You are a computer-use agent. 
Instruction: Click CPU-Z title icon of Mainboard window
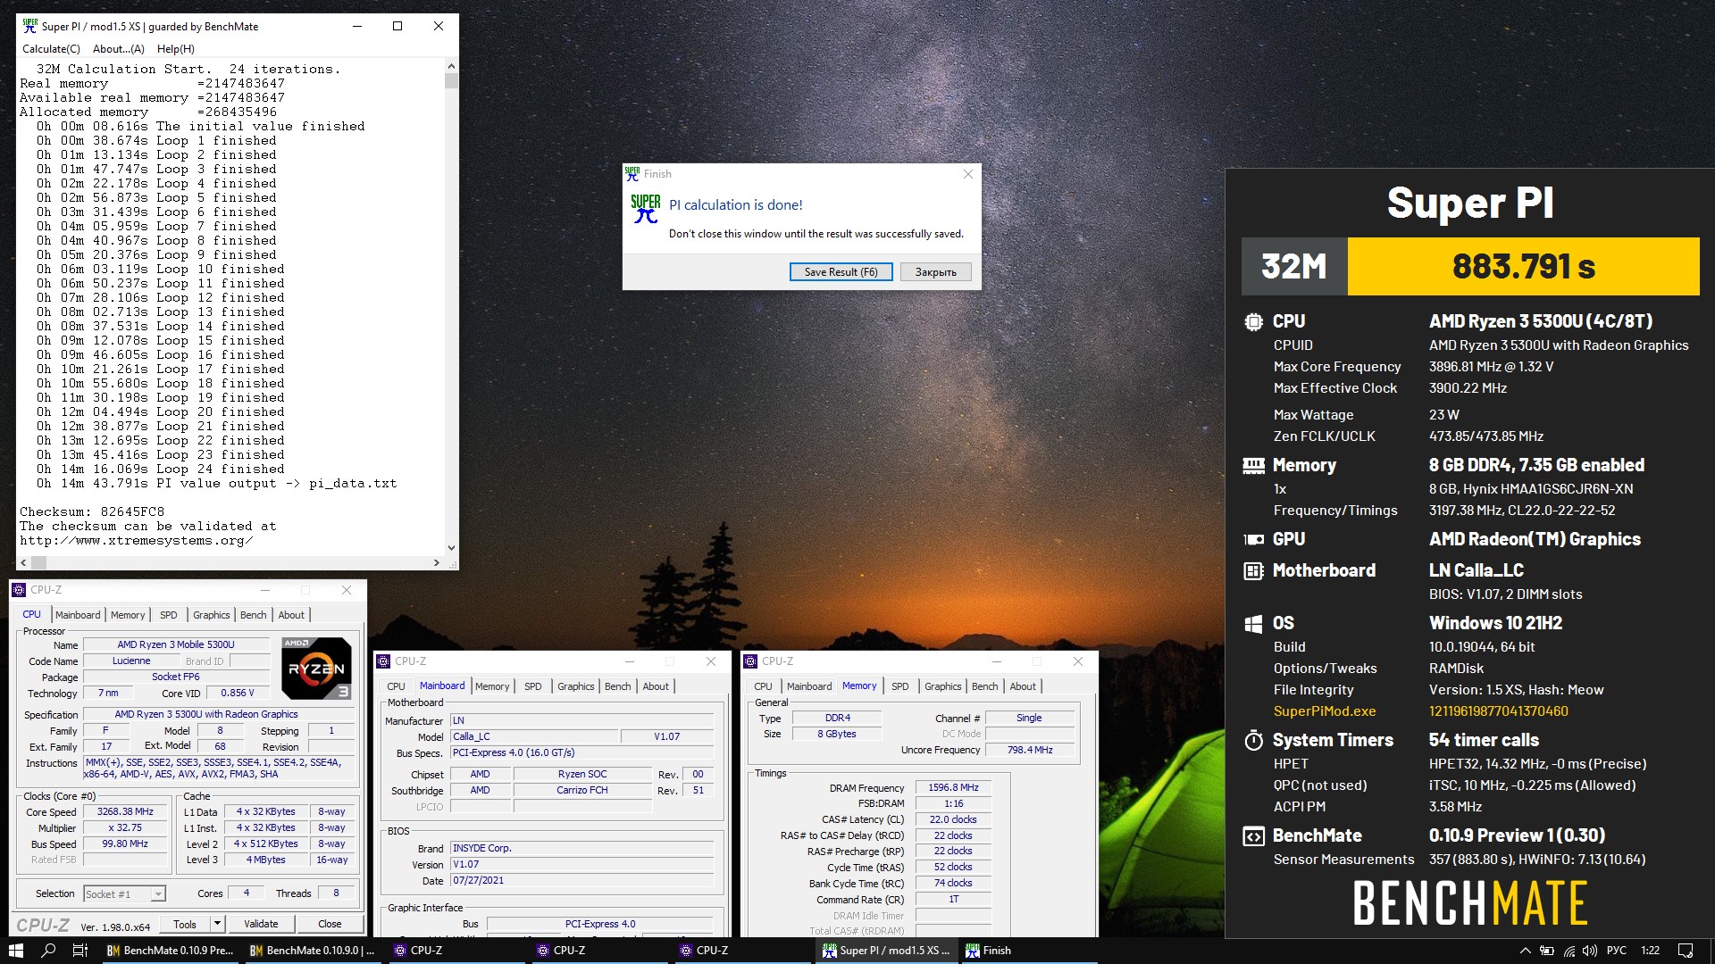point(384,661)
